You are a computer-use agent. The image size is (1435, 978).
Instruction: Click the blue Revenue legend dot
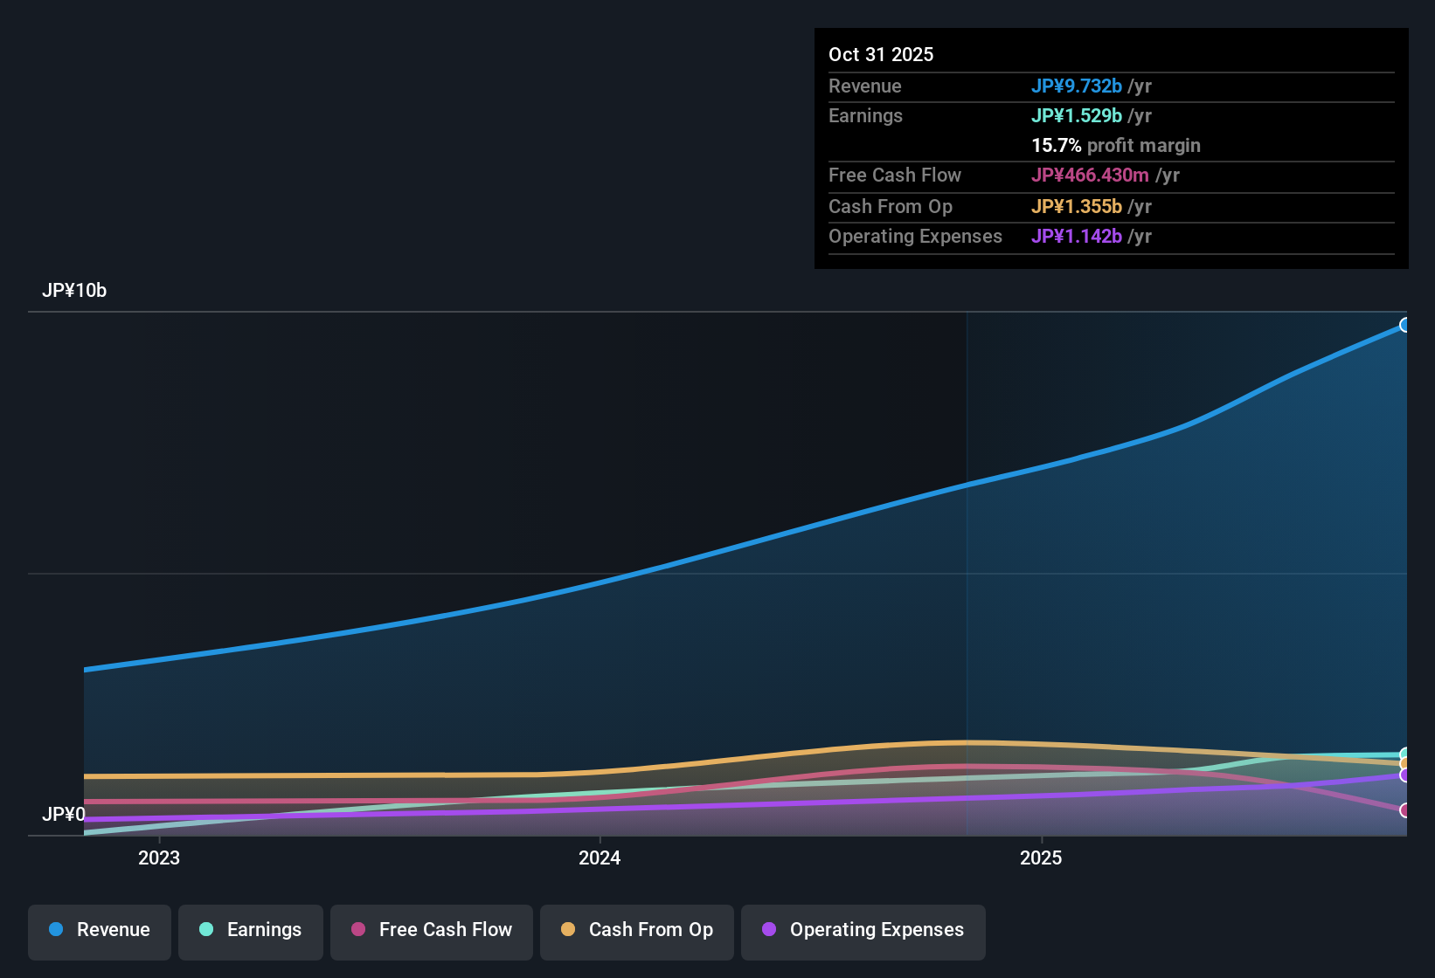coord(55,930)
